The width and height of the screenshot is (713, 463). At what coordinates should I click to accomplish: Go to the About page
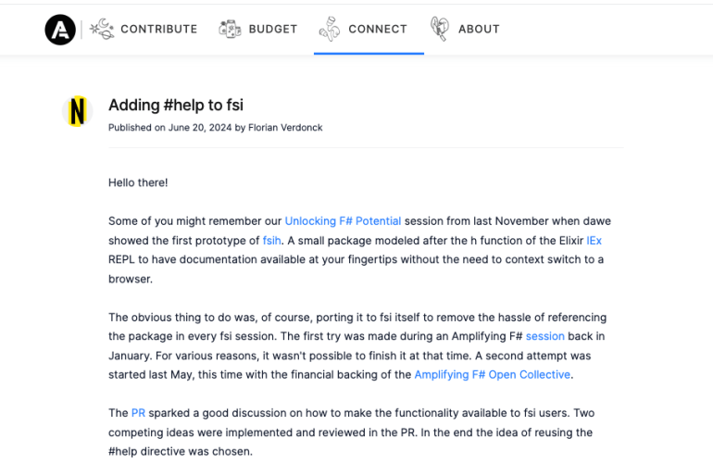click(479, 29)
